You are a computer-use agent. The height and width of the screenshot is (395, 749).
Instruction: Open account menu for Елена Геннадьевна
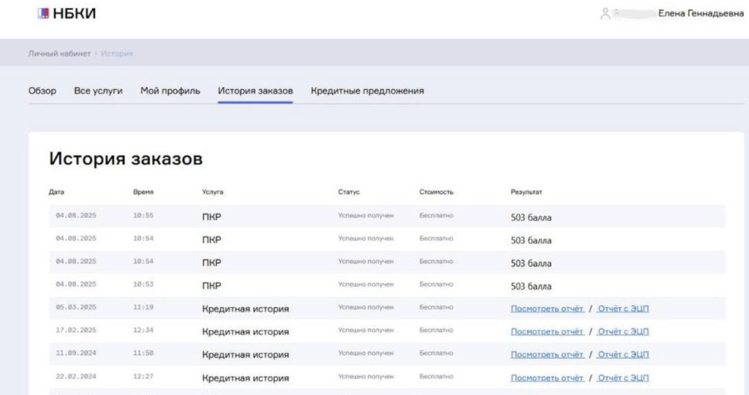click(x=700, y=14)
